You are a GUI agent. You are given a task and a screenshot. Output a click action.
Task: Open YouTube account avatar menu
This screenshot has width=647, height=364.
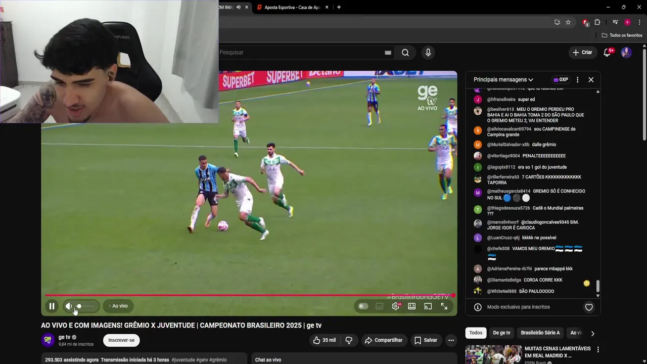626,53
